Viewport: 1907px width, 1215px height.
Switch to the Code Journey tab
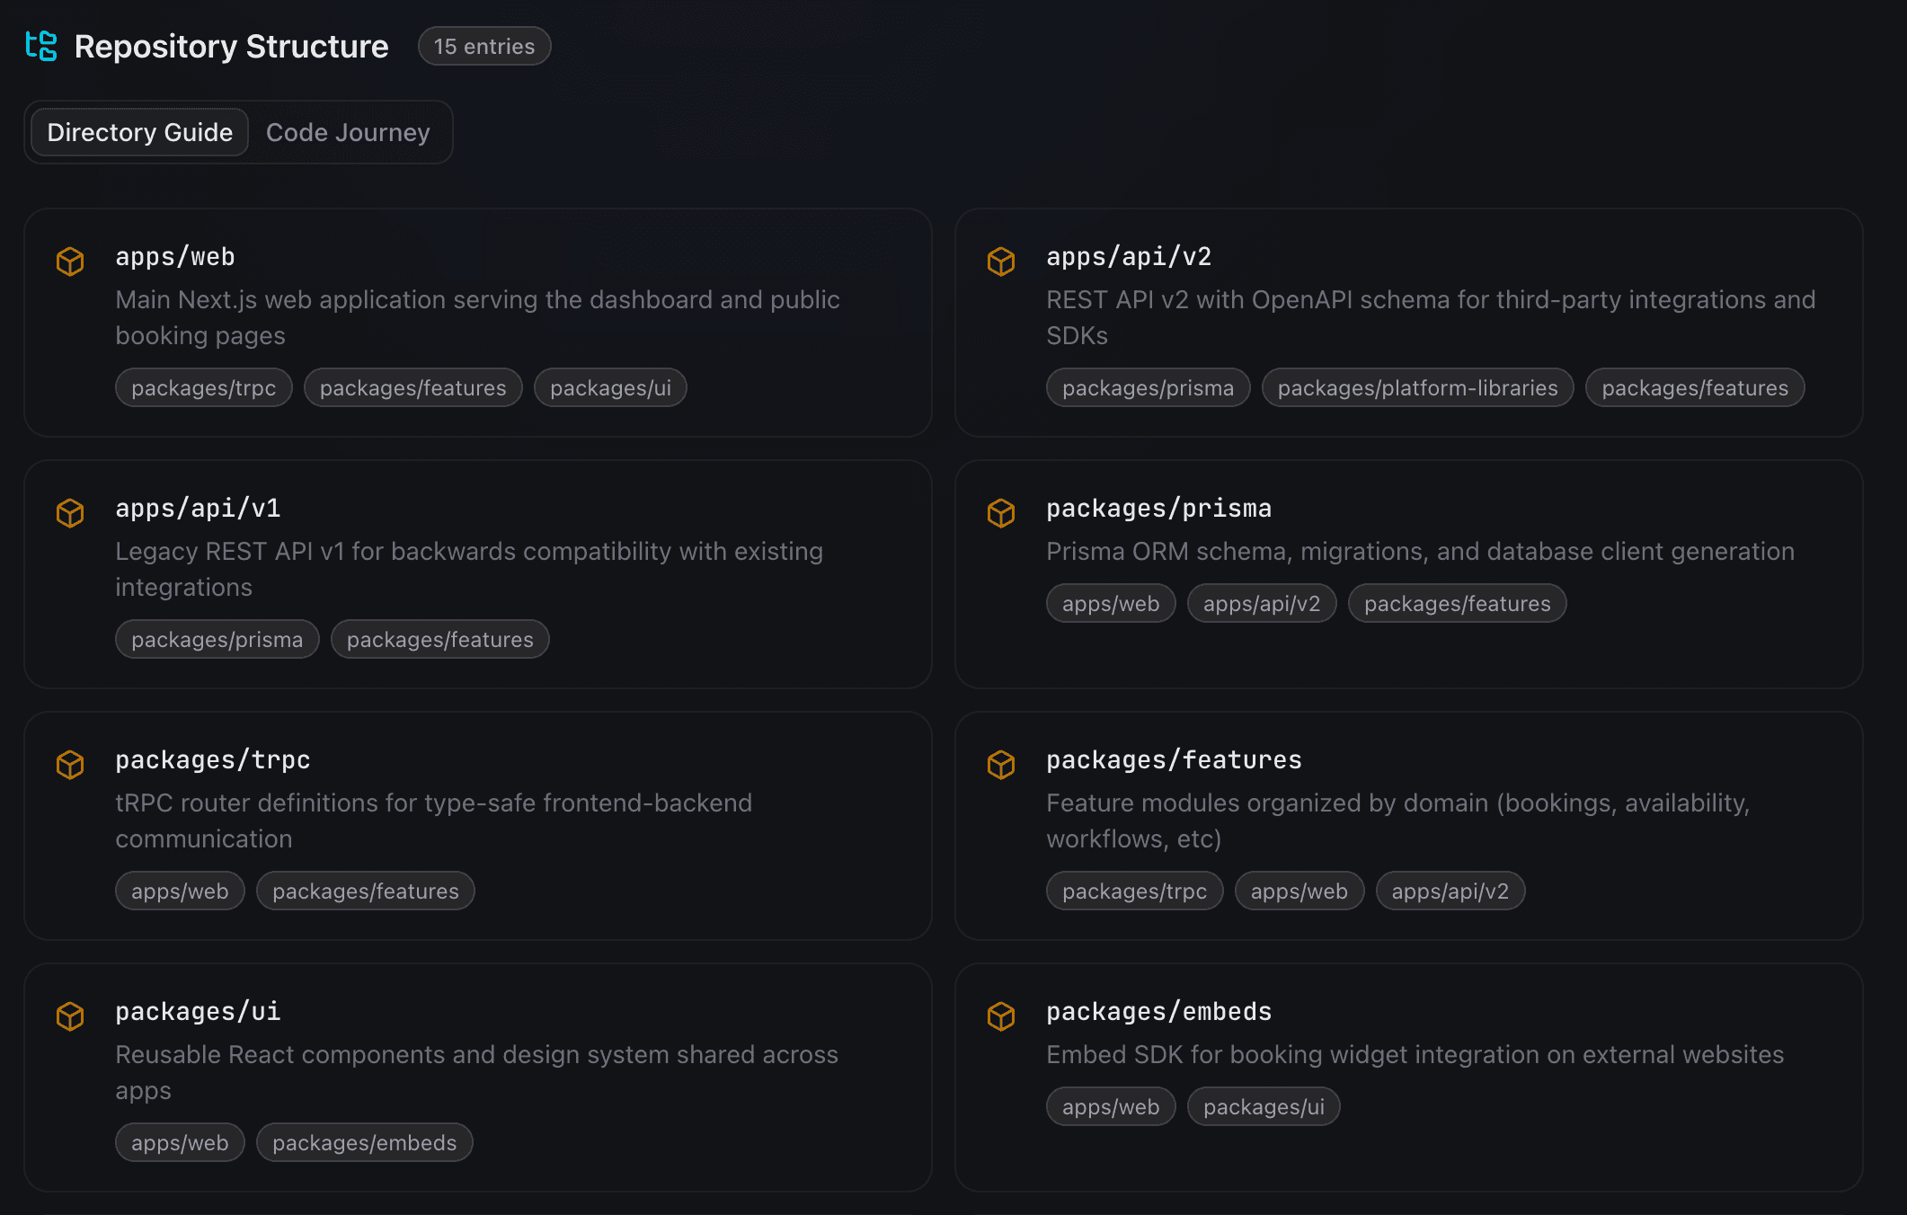coord(348,132)
